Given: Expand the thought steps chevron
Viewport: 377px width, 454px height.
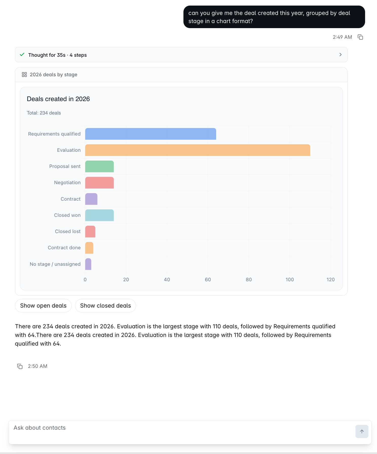Looking at the screenshot, I should [341, 54].
